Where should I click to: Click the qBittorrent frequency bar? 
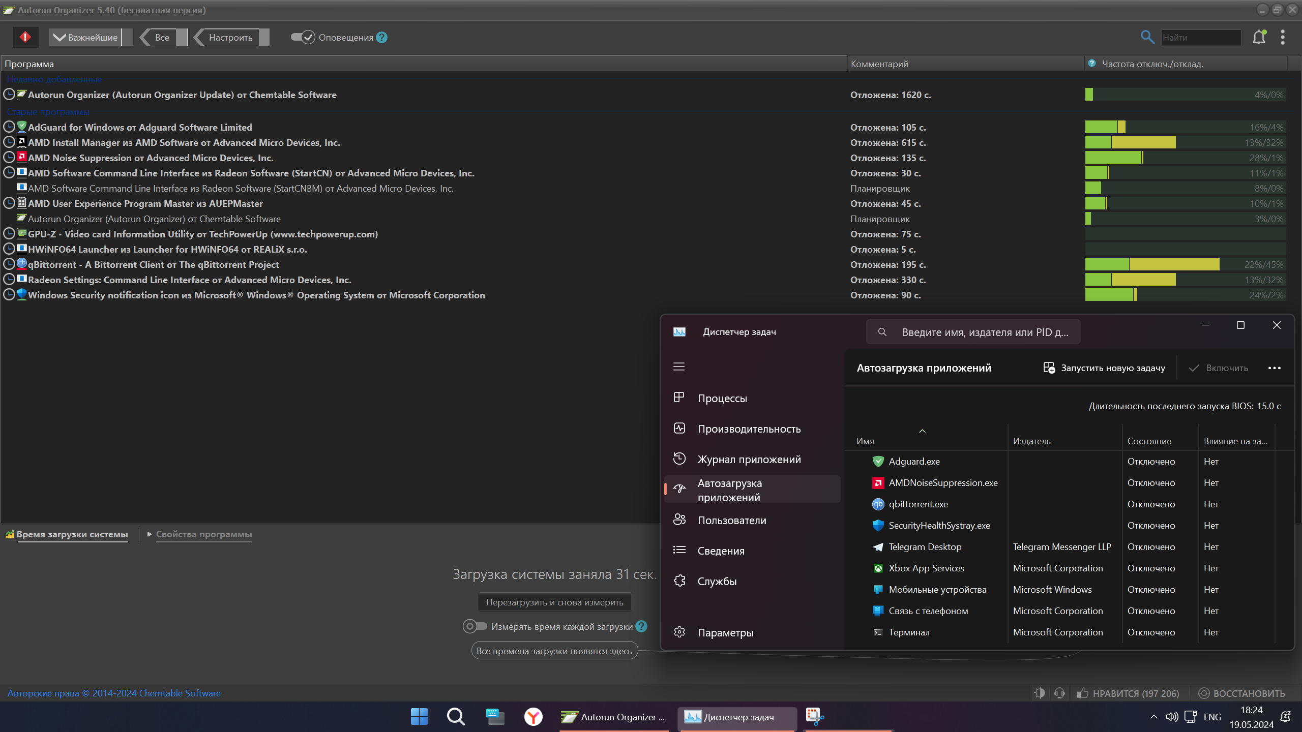(1185, 264)
